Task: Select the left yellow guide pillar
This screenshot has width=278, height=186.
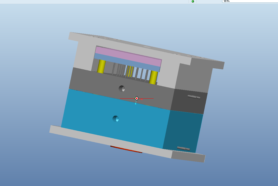Action: point(101,66)
